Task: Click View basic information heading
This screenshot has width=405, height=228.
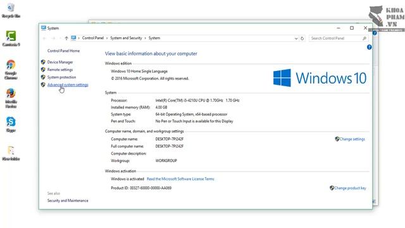Action: pos(151,53)
